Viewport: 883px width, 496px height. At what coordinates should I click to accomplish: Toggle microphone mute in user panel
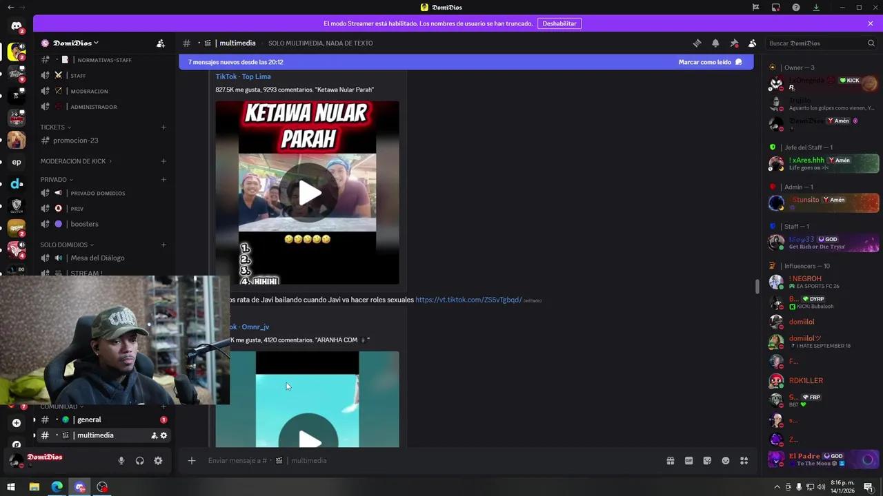pos(121,461)
